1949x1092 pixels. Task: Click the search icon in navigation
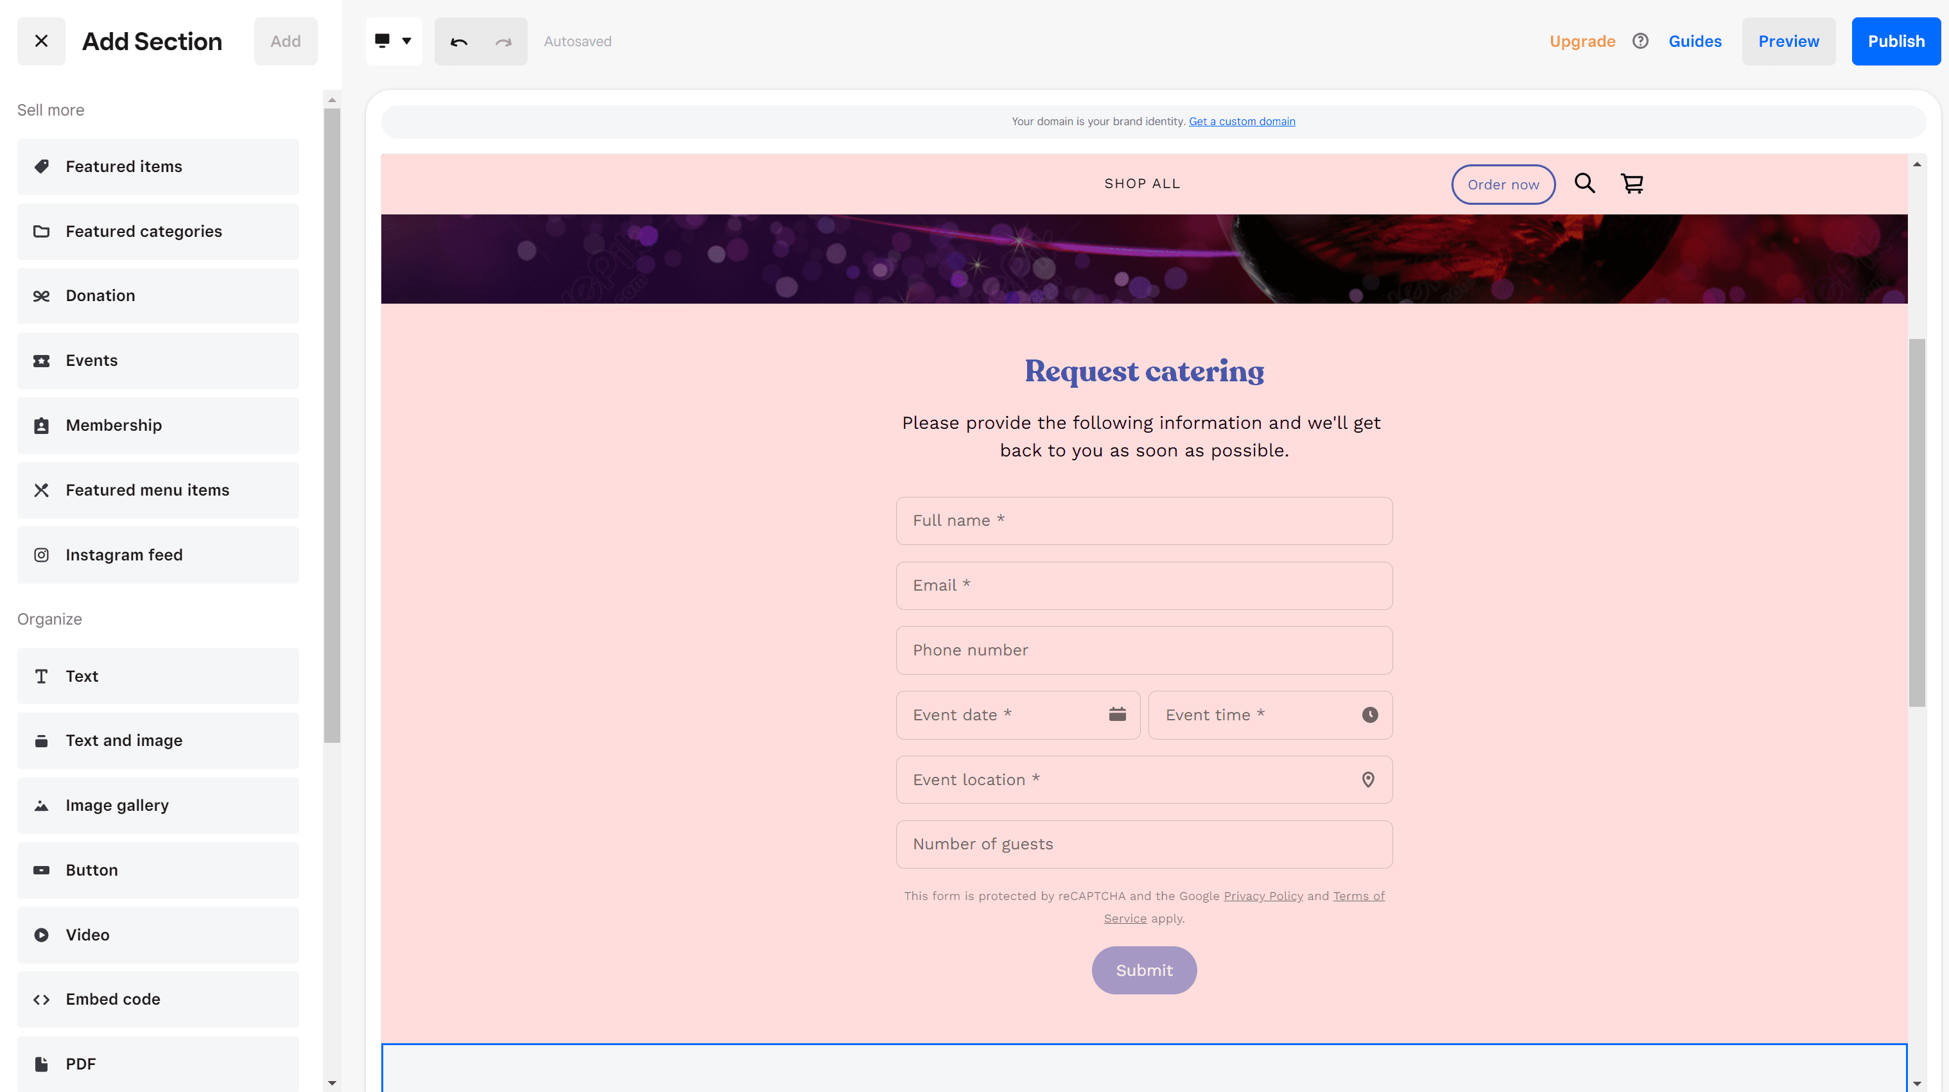pyautogui.click(x=1585, y=184)
